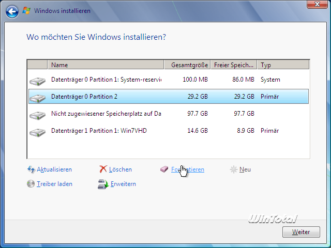Click Primär type of Partition 2 row
This screenshot has height=248, width=331.
point(269,97)
